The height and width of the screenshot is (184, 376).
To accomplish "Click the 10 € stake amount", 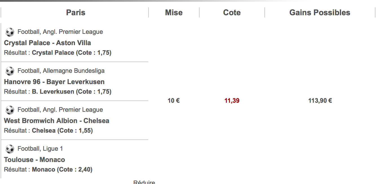I will point(174,101).
